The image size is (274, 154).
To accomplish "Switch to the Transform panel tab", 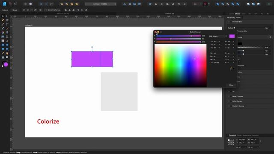I will [232, 135].
